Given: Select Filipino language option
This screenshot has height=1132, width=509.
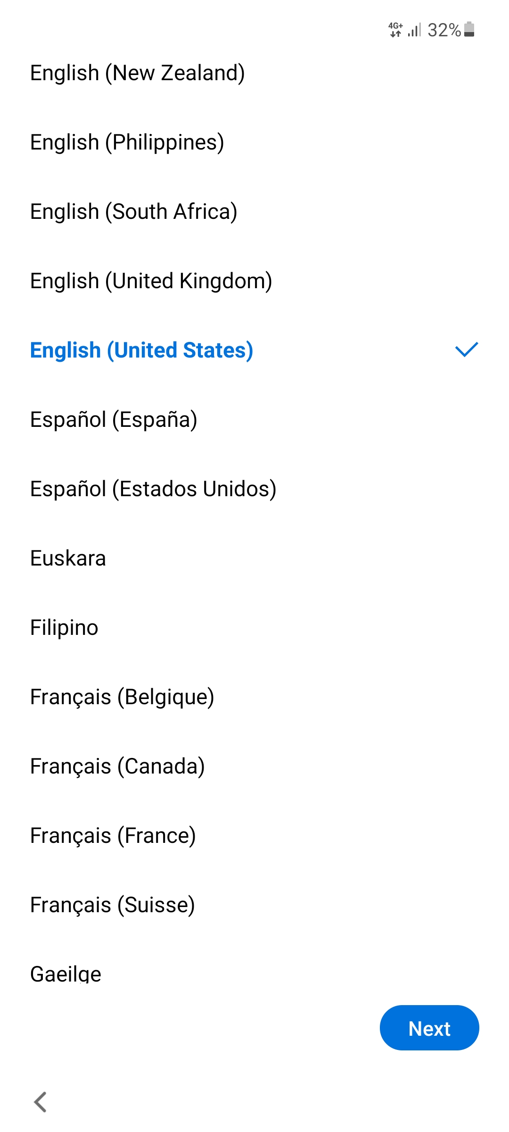Looking at the screenshot, I should coord(254,628).
